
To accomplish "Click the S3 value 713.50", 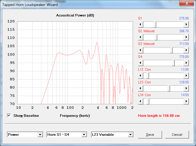I will 184,44.
